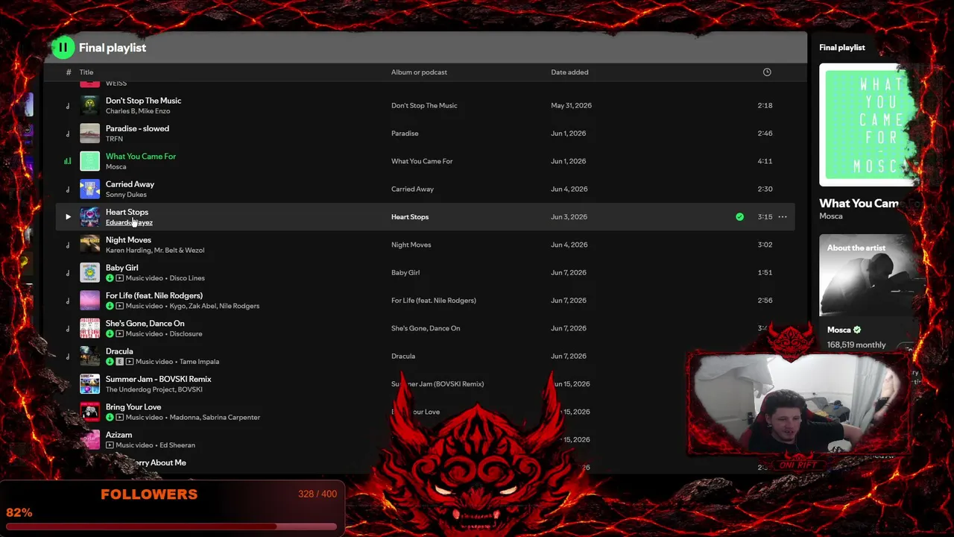Sort by the duration clock icon header

click(767, 72)
